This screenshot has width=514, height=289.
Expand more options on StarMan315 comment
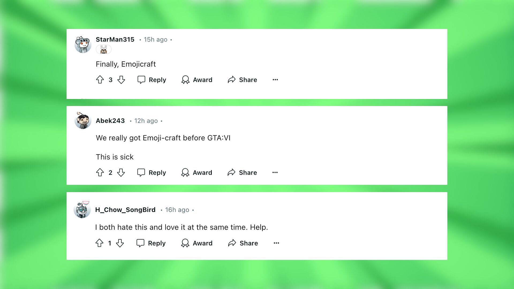pos(275,79)
